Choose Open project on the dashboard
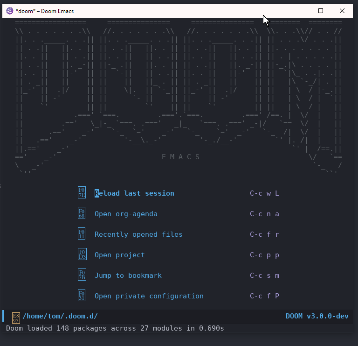The width and height of the screenshot is (358, 346). point(120,255)
